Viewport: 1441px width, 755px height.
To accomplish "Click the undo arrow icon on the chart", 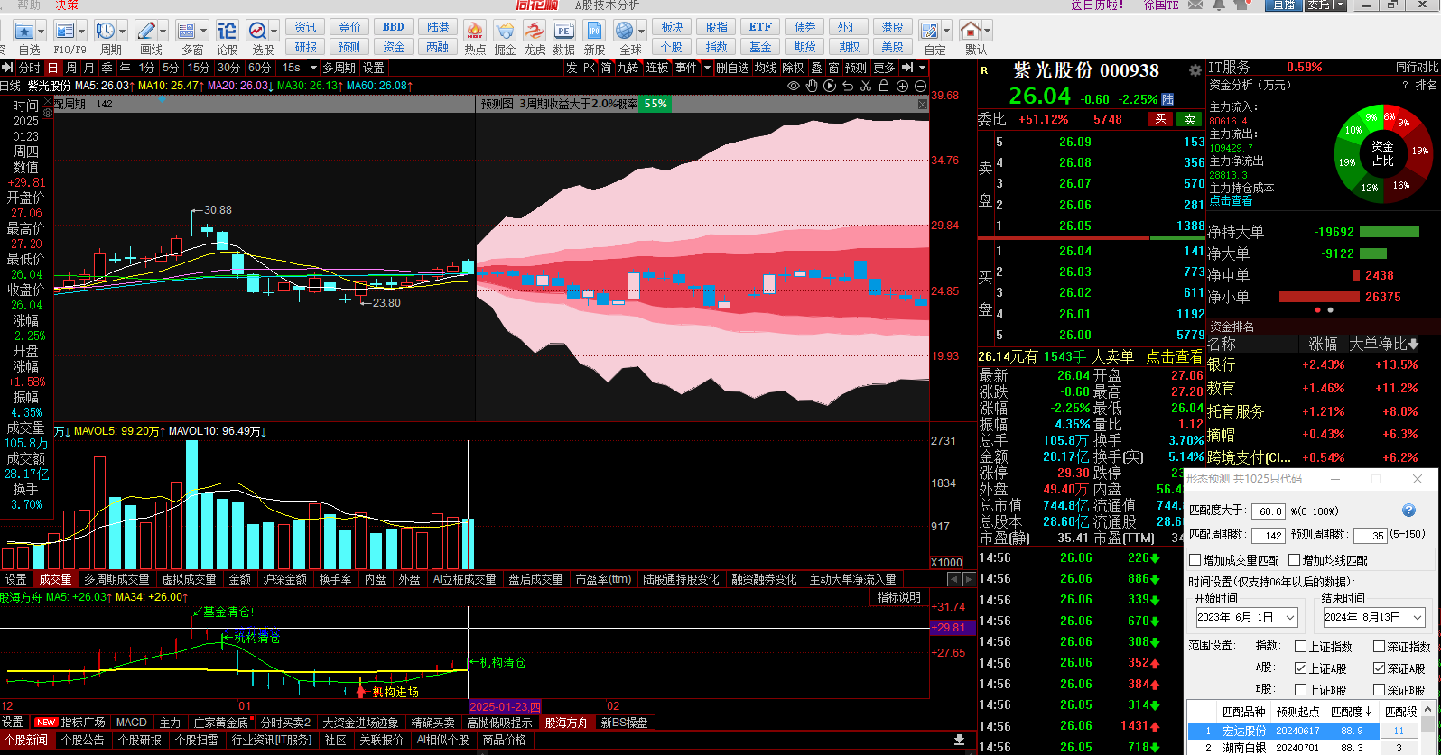I will tap(848, 86).
